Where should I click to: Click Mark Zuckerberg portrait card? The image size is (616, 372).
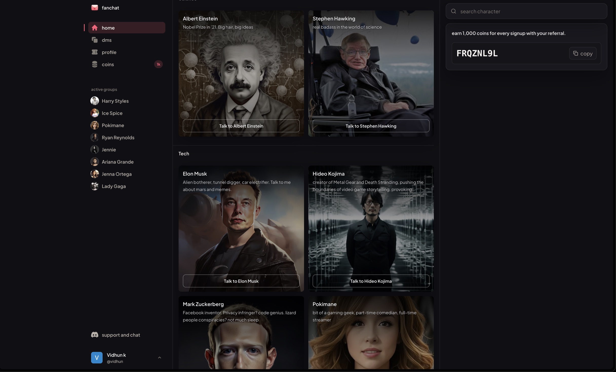241,332
